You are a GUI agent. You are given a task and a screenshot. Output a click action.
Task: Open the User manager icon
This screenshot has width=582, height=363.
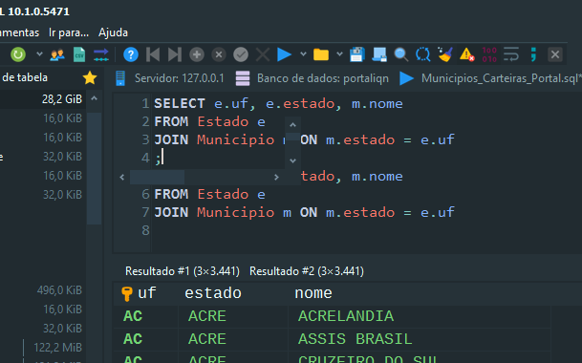57,54
